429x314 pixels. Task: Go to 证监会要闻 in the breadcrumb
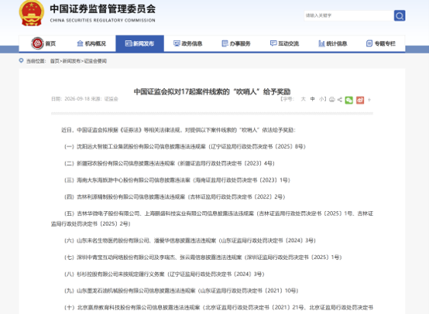tap(95, 61)
